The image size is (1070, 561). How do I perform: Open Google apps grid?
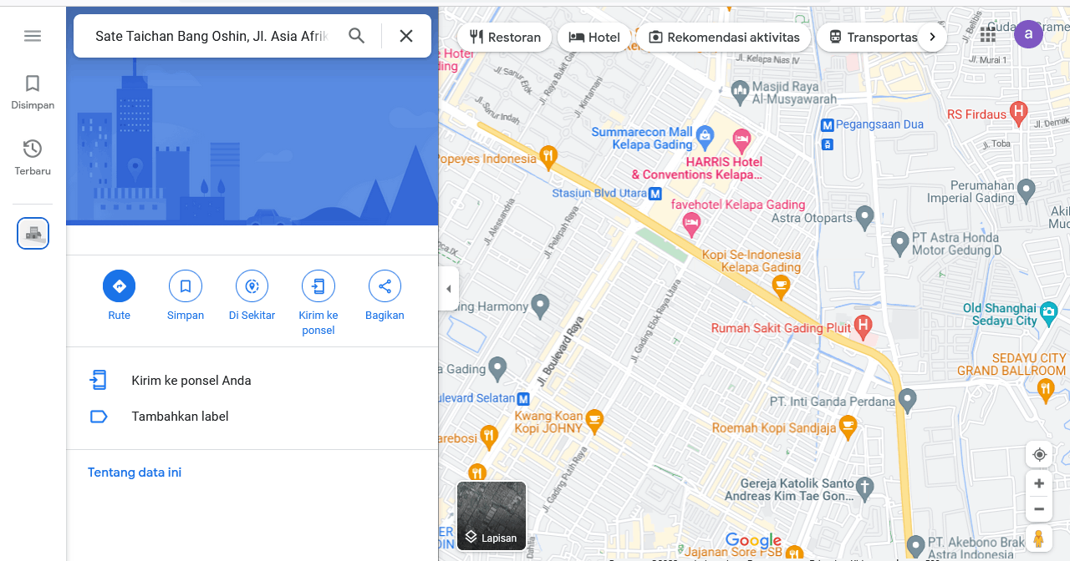(x=988, y=34)
